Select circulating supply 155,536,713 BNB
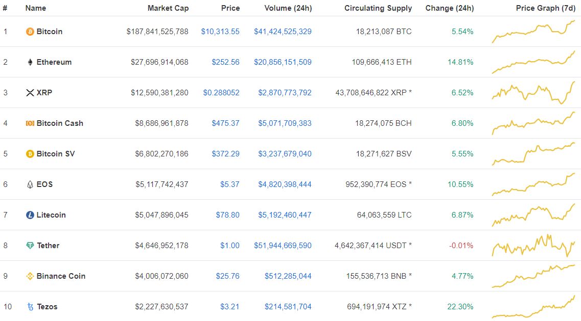The height and width of the screenshot is (321, 581). (x=379, y=276)
